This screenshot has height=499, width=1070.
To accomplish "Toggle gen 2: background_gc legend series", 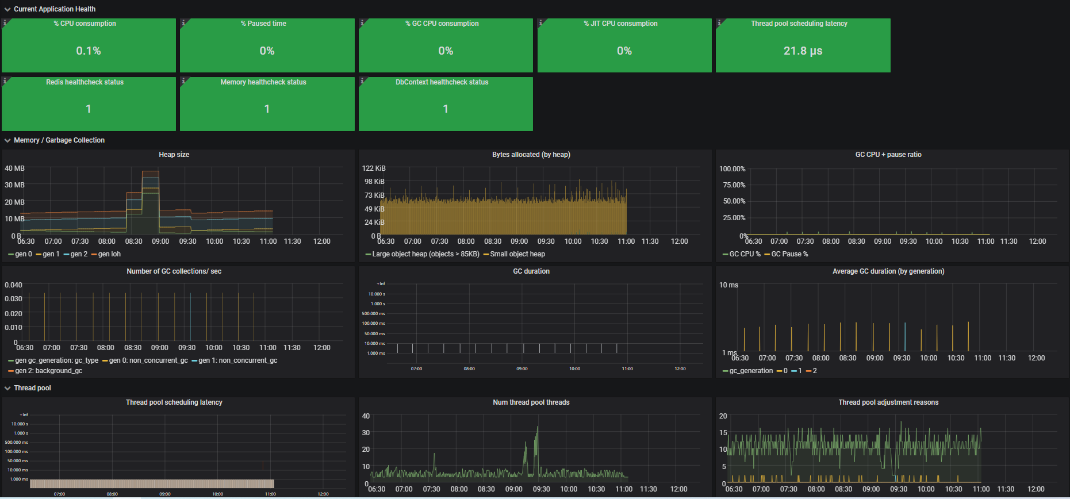I will pos(49,371).
